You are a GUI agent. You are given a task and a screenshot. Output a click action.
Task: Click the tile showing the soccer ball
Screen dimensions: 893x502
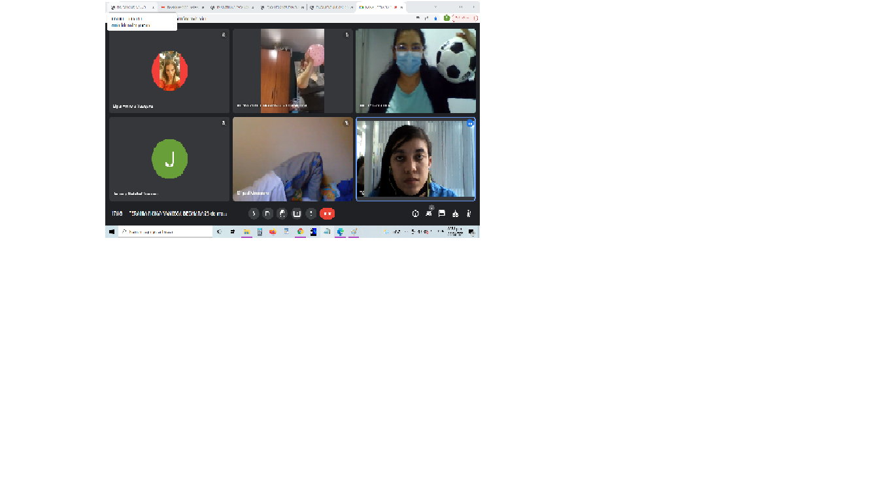click(416, 71)
